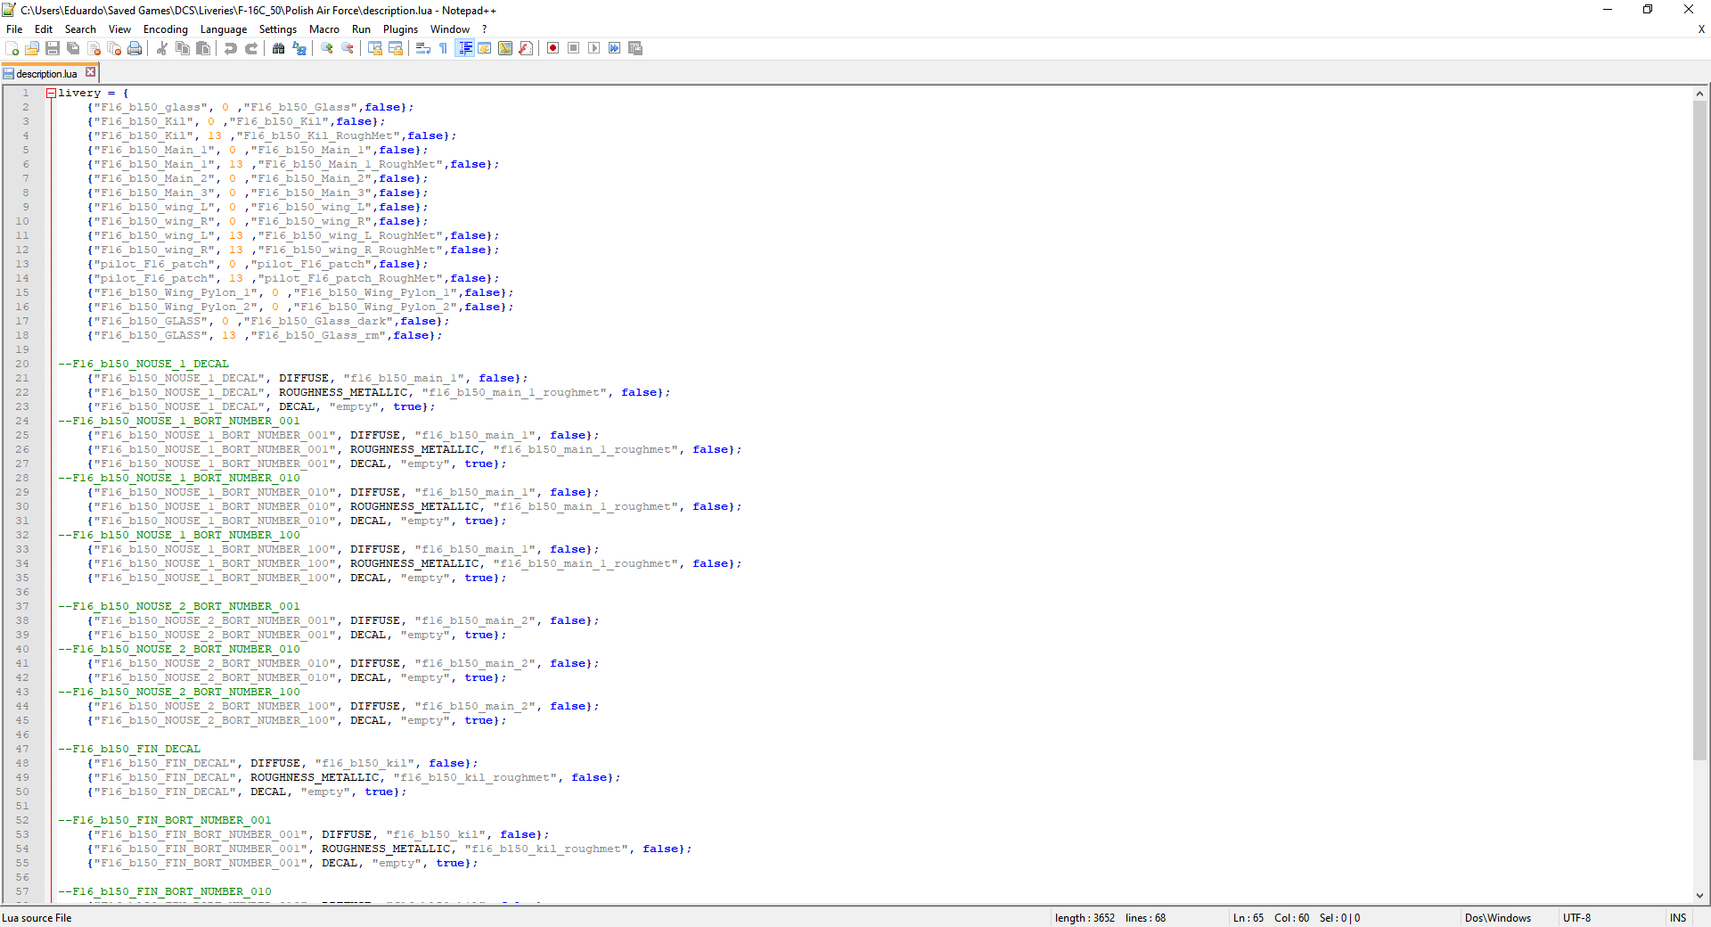Zoom in using the magnifier plus icon
Image resolution: width=1711 pixels, height=927 pixels.
(327, 48)
